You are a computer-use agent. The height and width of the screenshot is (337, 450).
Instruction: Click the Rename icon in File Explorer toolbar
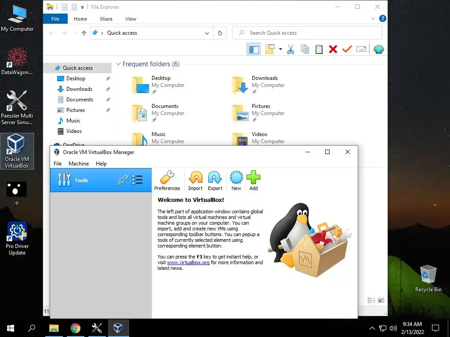pos(361,49)
